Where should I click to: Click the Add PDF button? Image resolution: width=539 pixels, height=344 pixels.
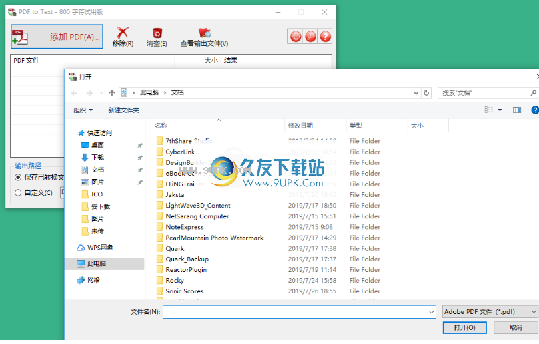57,37
